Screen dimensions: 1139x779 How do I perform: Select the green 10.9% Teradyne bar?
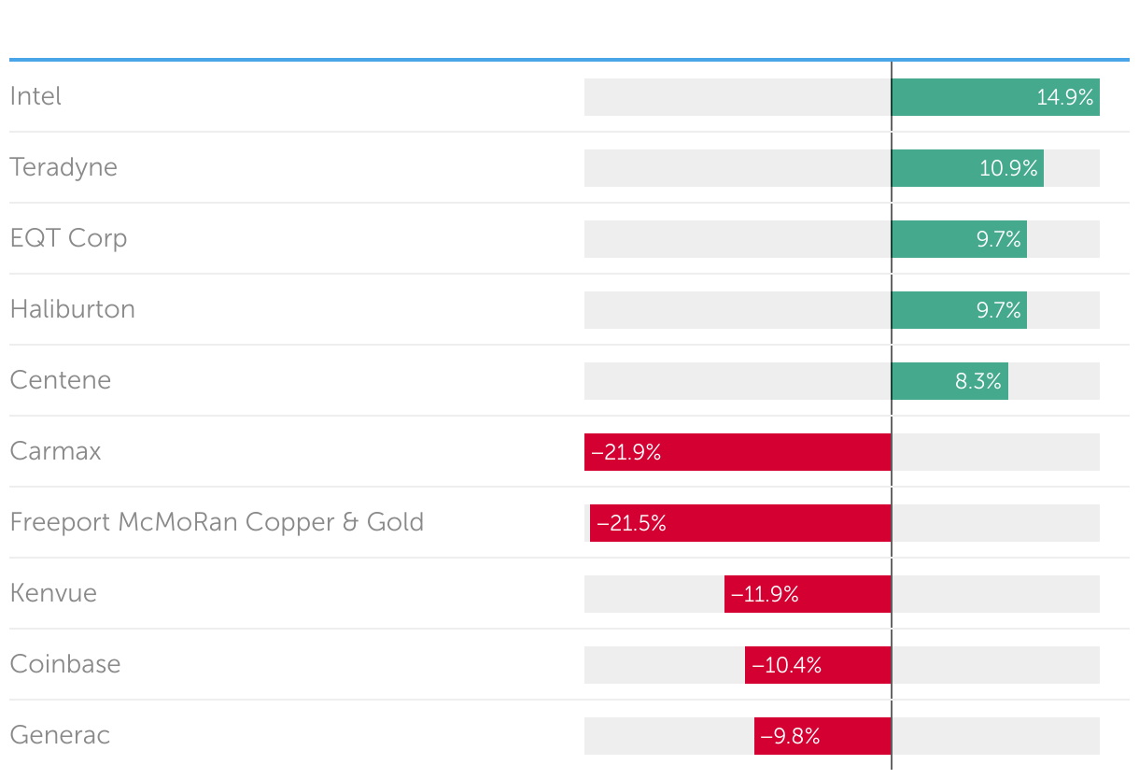[x=967, y=168]
